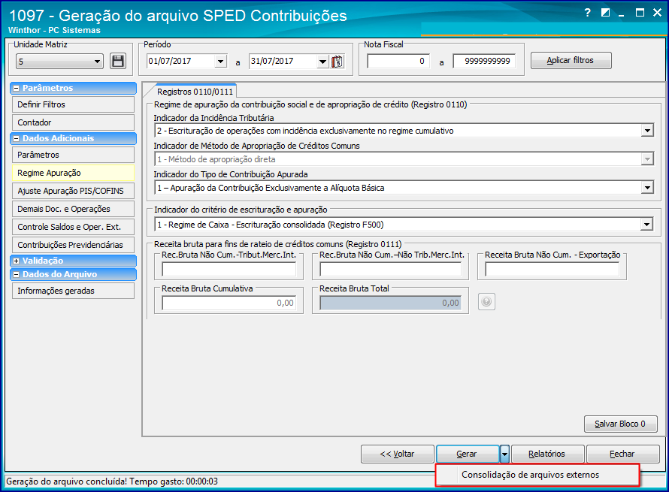This screenshot has width=669, height=492.
Task: Click the Gerar button
Action: click(468, 454)
